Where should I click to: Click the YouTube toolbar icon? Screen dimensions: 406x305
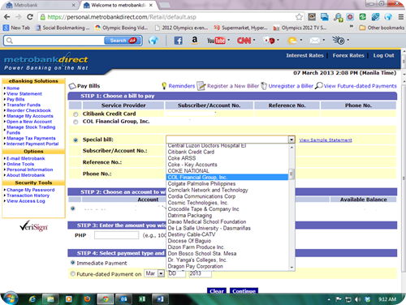click(216, 41)
